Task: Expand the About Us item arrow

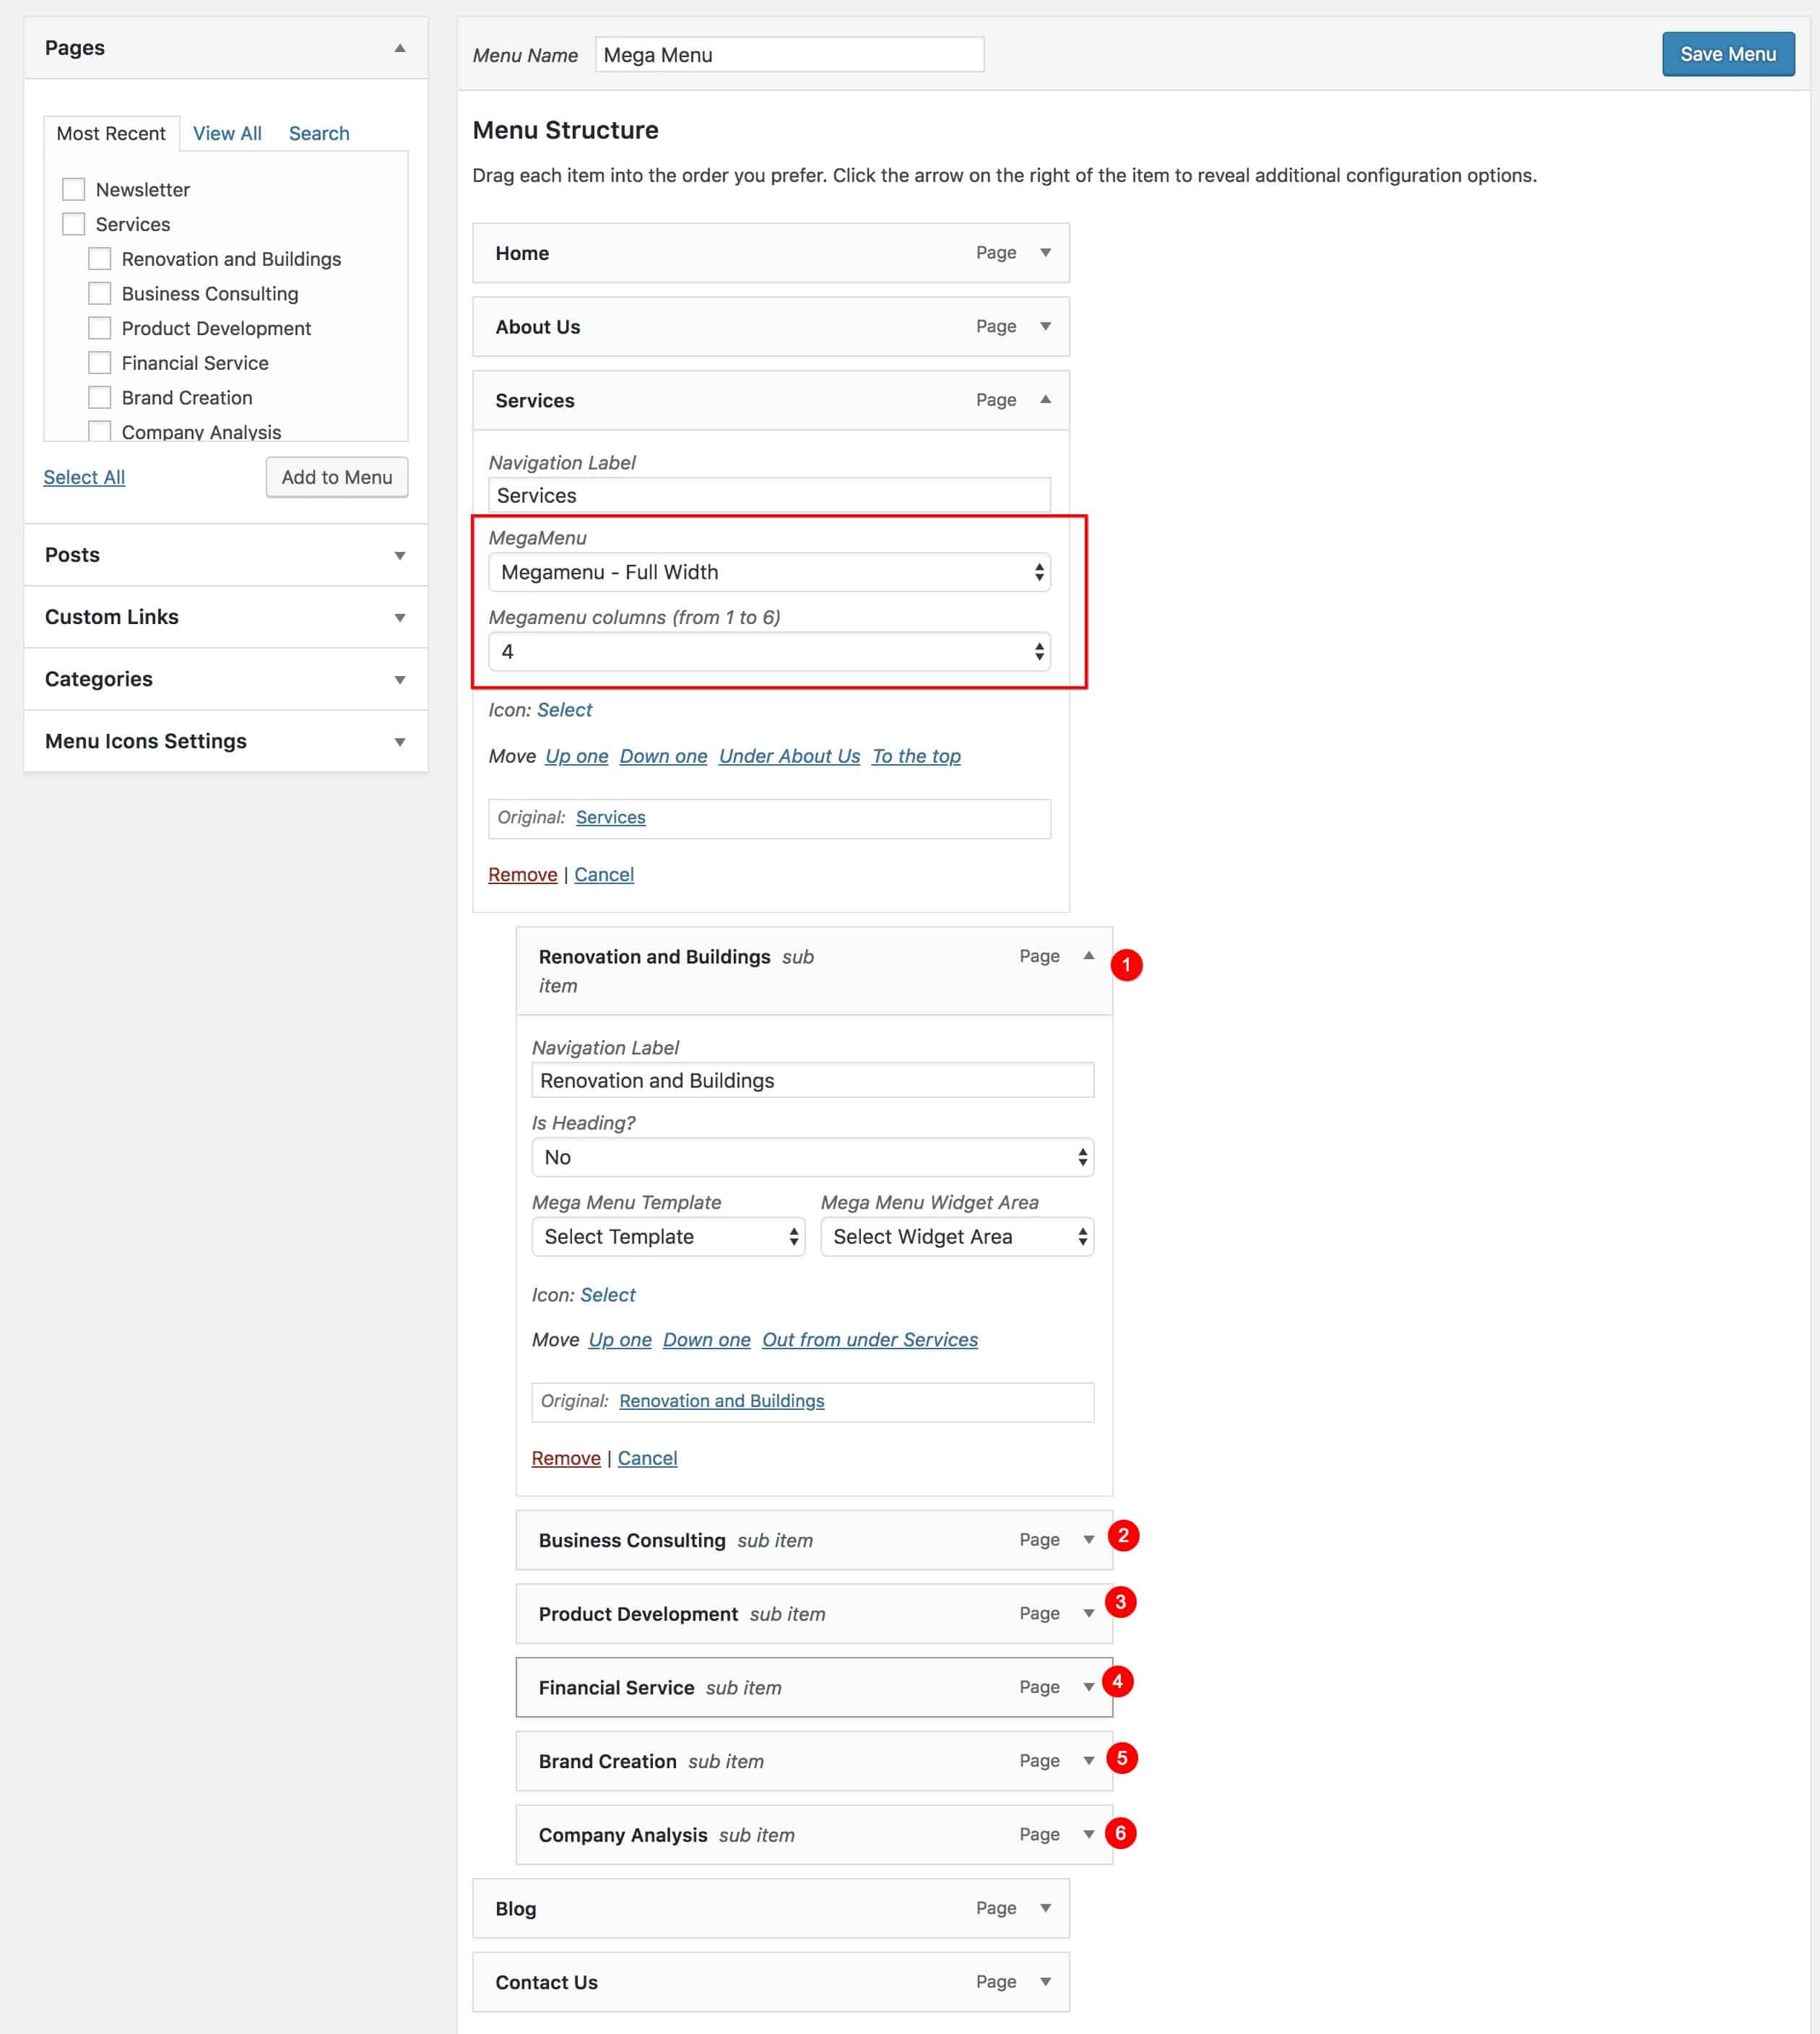Action: pos(1046,327)
